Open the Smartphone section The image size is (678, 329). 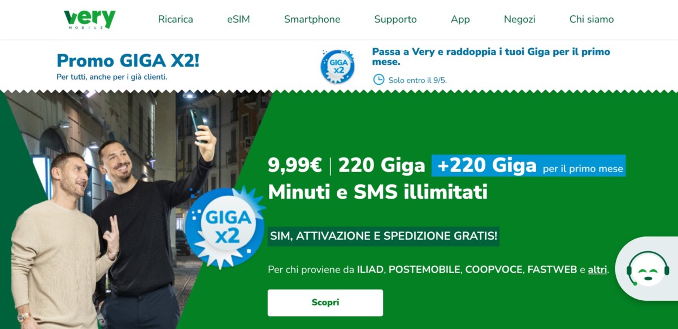pyautogui.click(x=312, y=19)
